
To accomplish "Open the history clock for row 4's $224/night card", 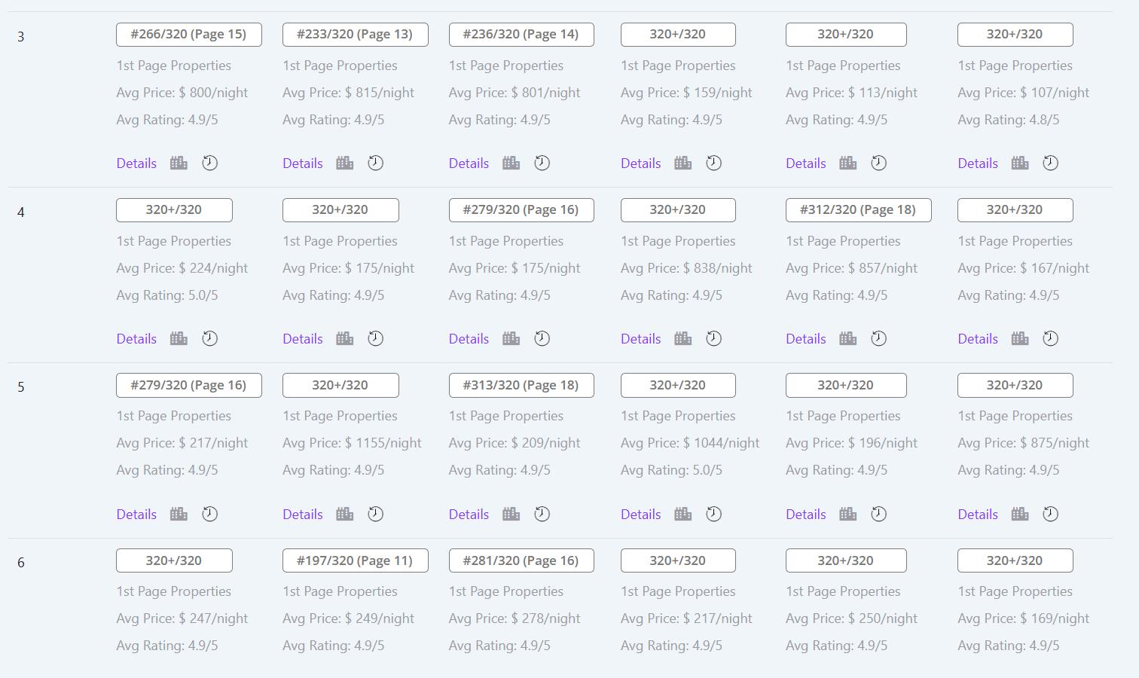I will (209, 338).
